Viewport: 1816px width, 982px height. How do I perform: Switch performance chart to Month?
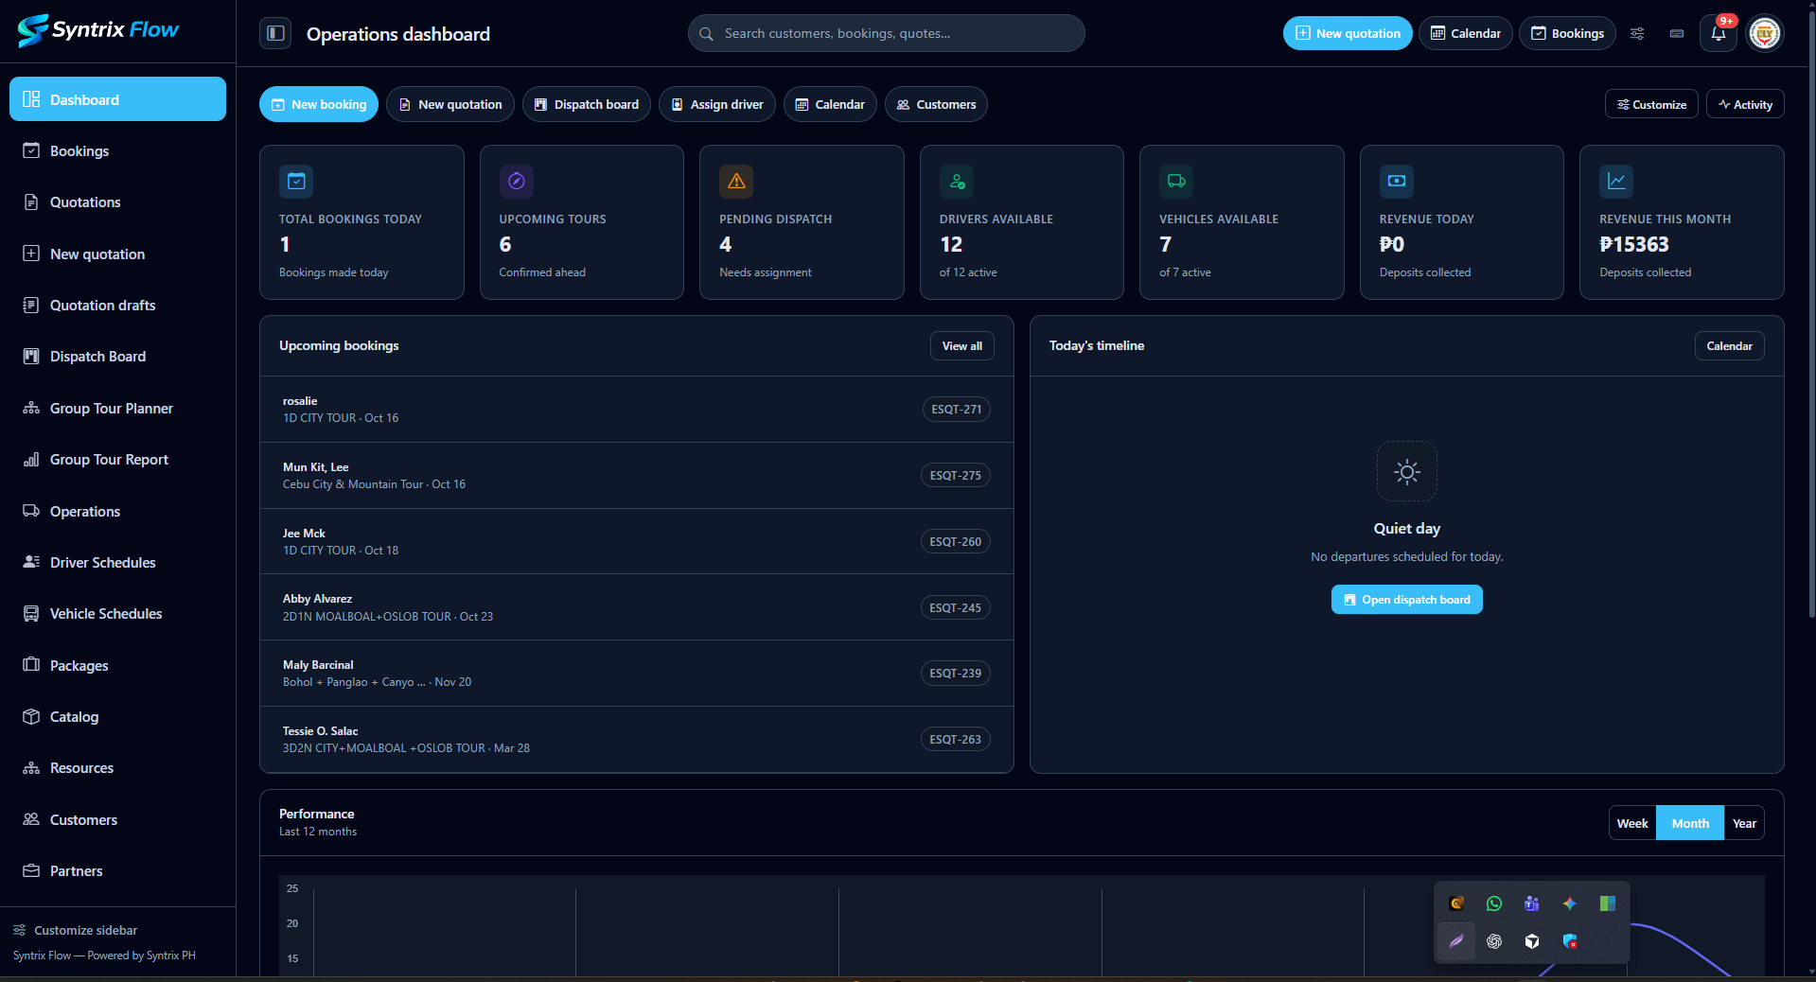click(1690, 823)
